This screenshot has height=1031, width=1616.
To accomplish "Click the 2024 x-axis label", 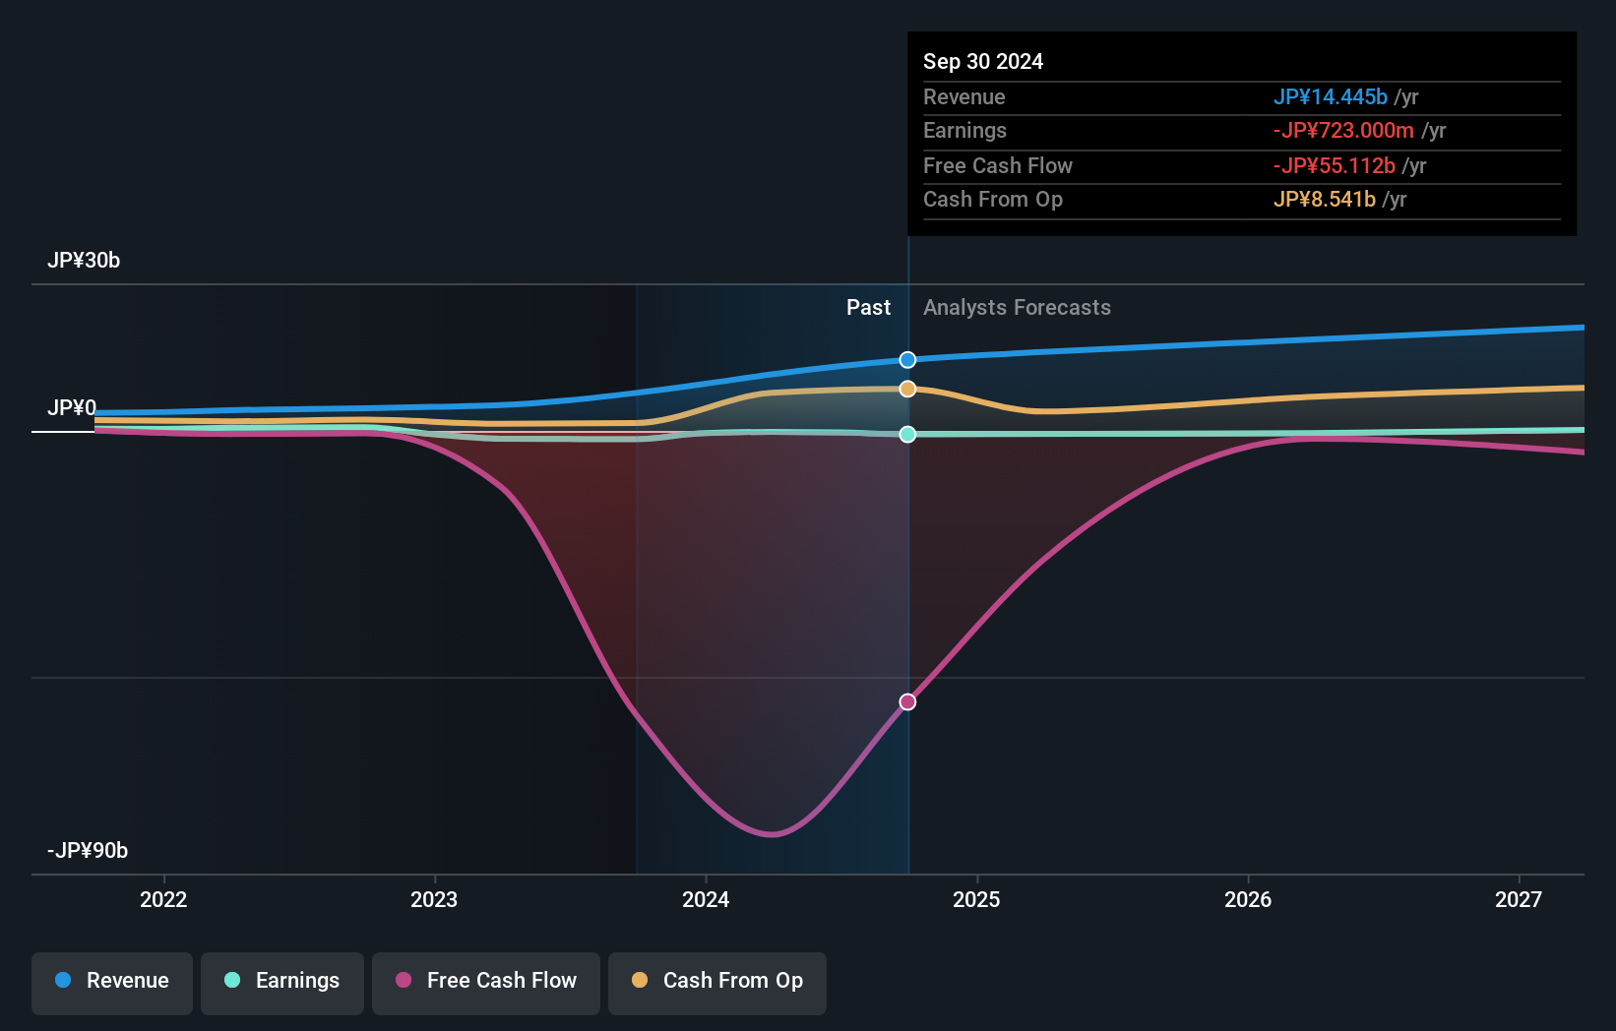I will pyautogui.click(x=706, y=899).
